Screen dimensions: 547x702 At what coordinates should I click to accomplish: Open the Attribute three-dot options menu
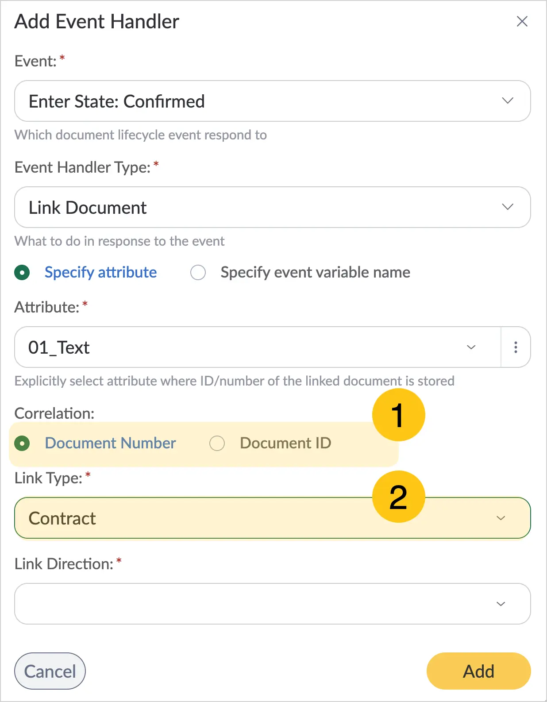pyautogui.click(x=516, y=347)
